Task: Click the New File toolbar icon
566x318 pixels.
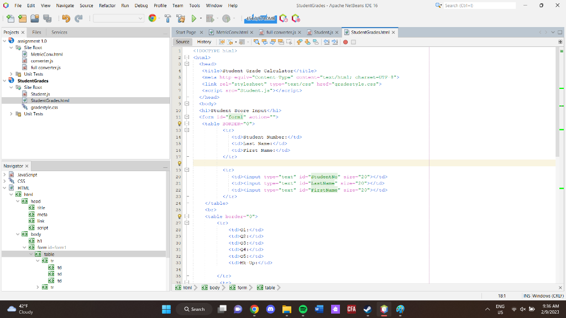Action: [9, 18]
